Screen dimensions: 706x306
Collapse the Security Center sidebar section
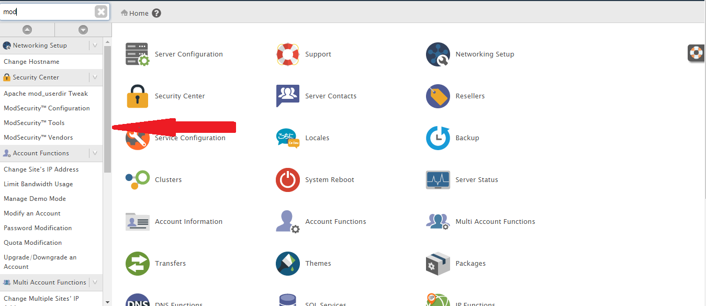[95, 77]
